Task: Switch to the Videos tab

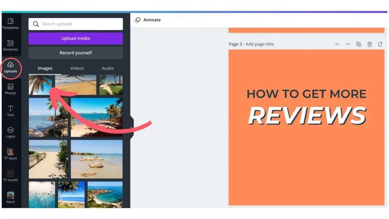Action: (77, 68)
